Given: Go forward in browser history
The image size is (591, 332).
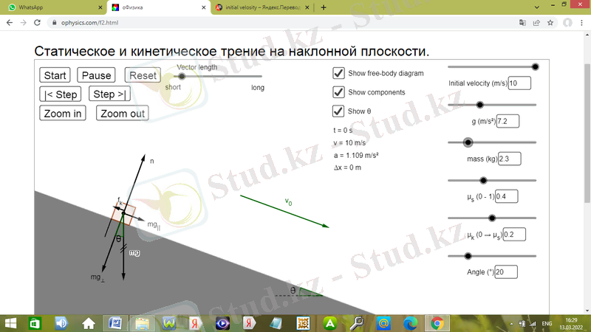Looking at the screenshot, I should (x=24, y=23).
